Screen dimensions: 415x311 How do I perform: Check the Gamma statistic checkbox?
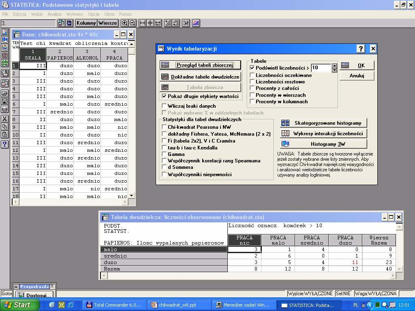click(x=164, y=154)
